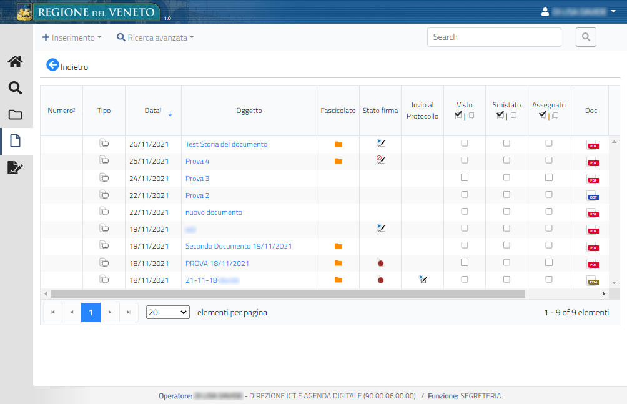Tick the Visto checkbox for Prova 2
Screen dimensions: 627x404
click(x=465, y=194)
